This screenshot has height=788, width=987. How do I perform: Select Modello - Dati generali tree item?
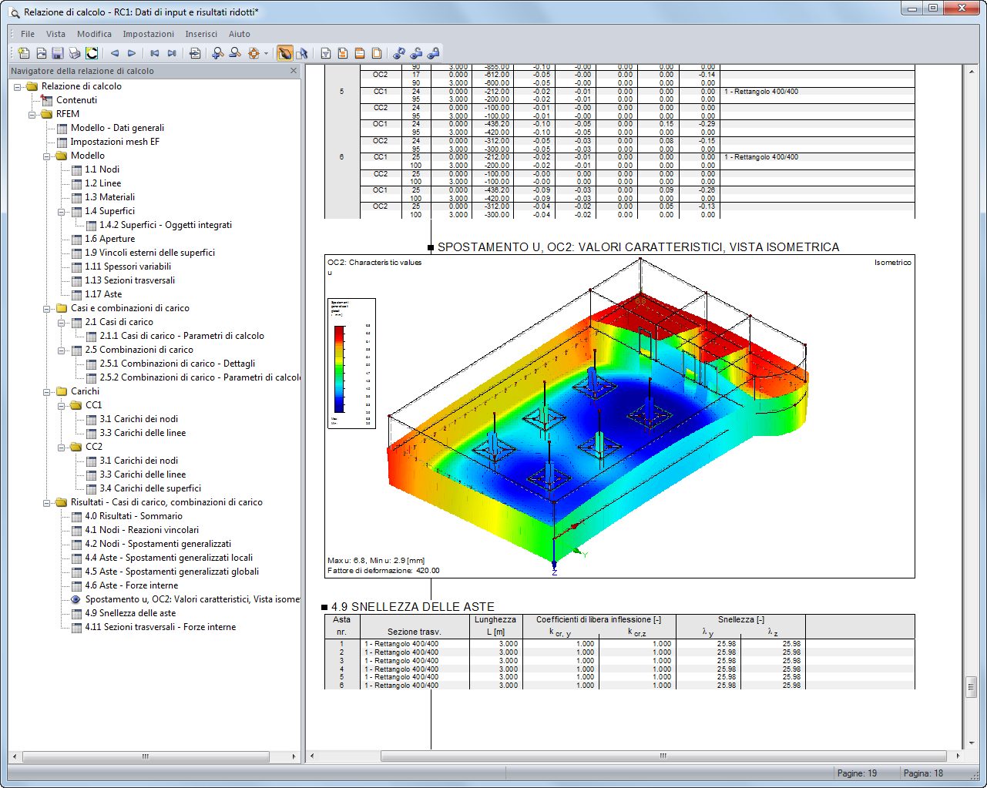pyautogui.click(x=117, y=128)
